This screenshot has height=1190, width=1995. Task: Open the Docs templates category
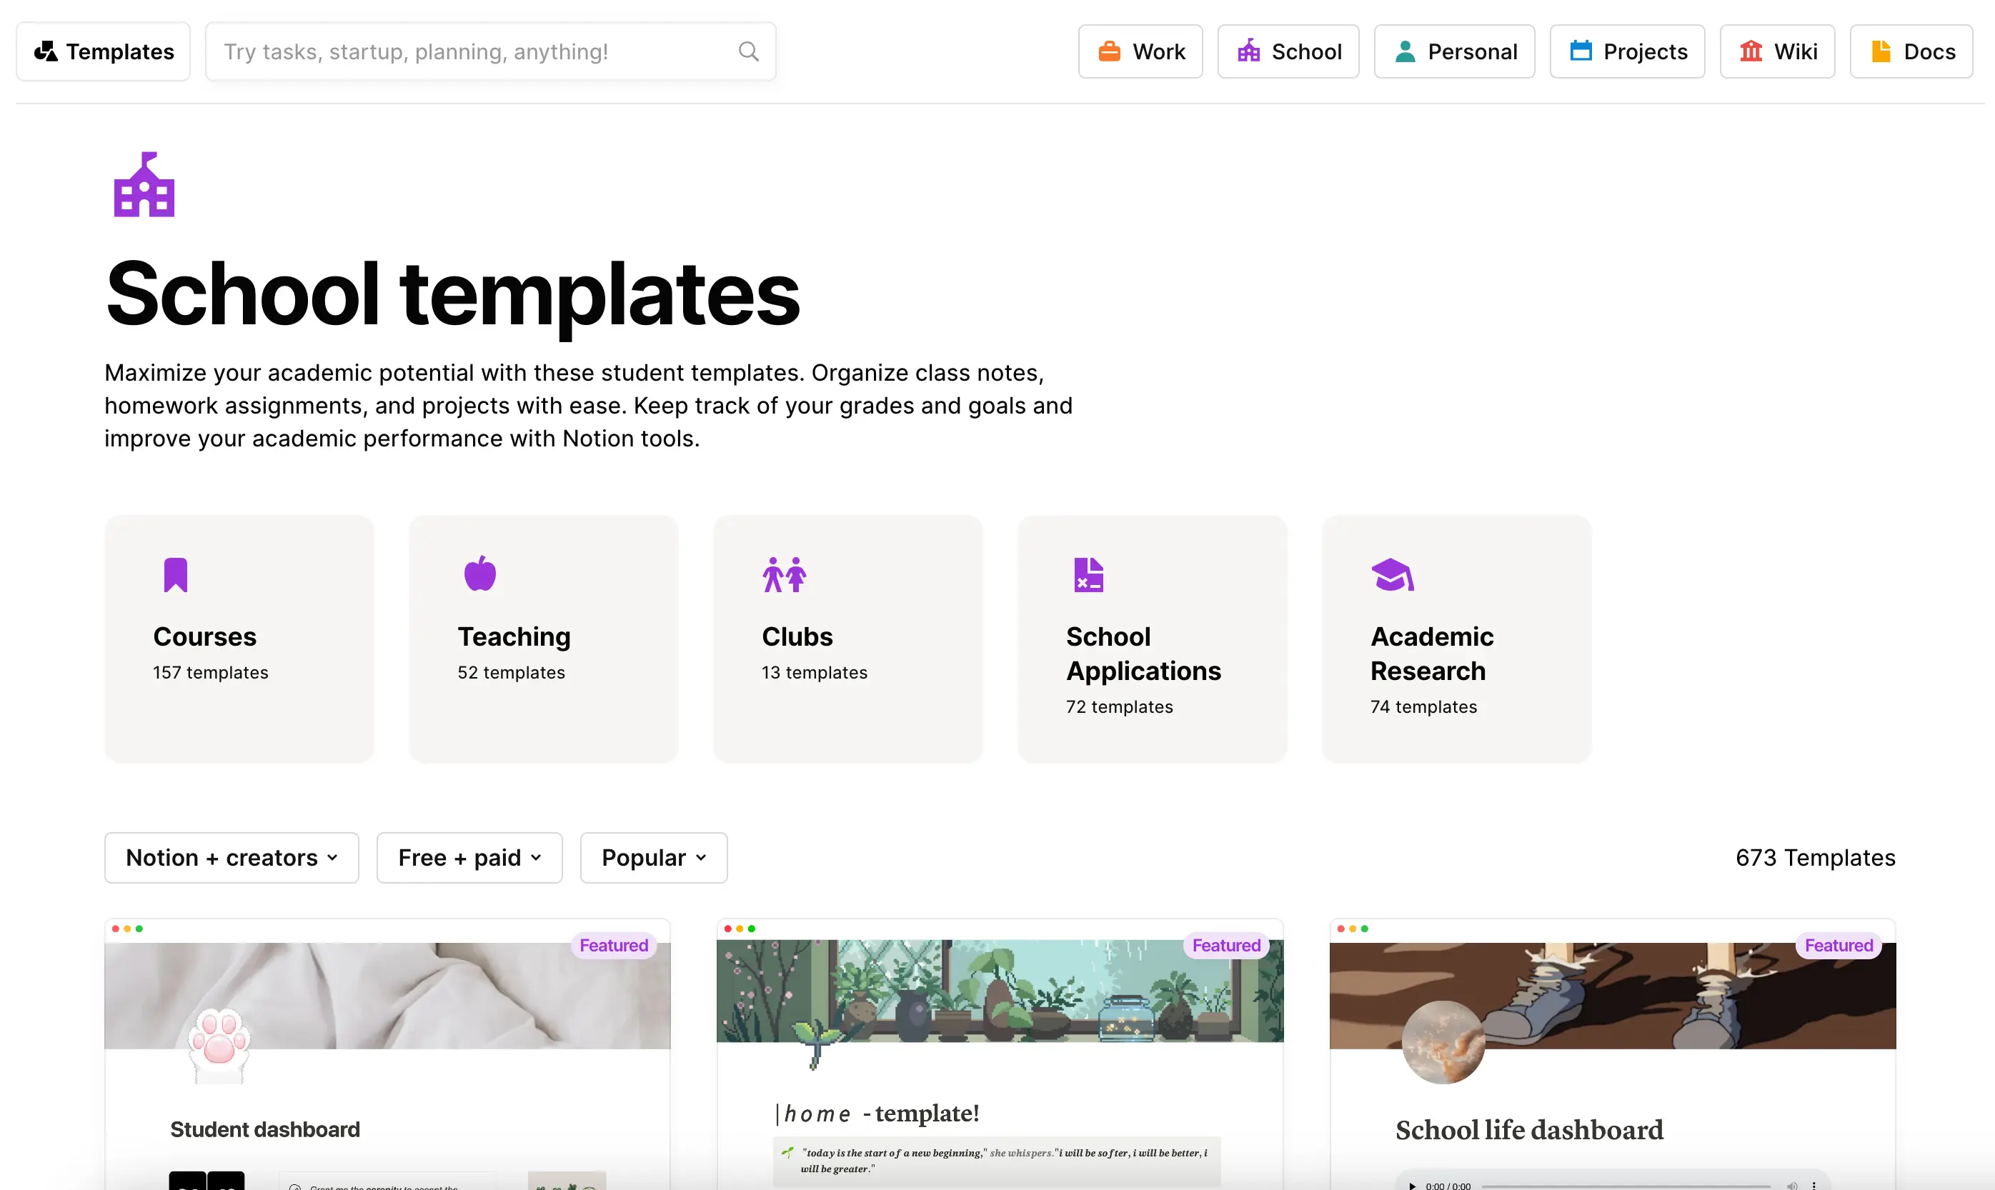tap(1910, 51)
